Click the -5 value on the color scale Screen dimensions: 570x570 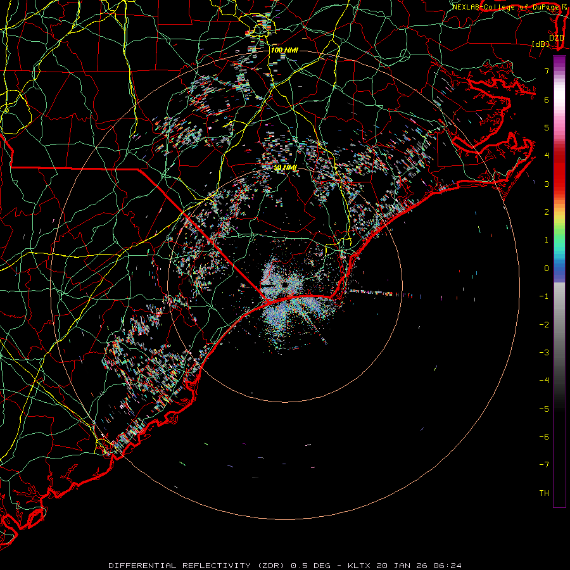[x=544, y=409]
